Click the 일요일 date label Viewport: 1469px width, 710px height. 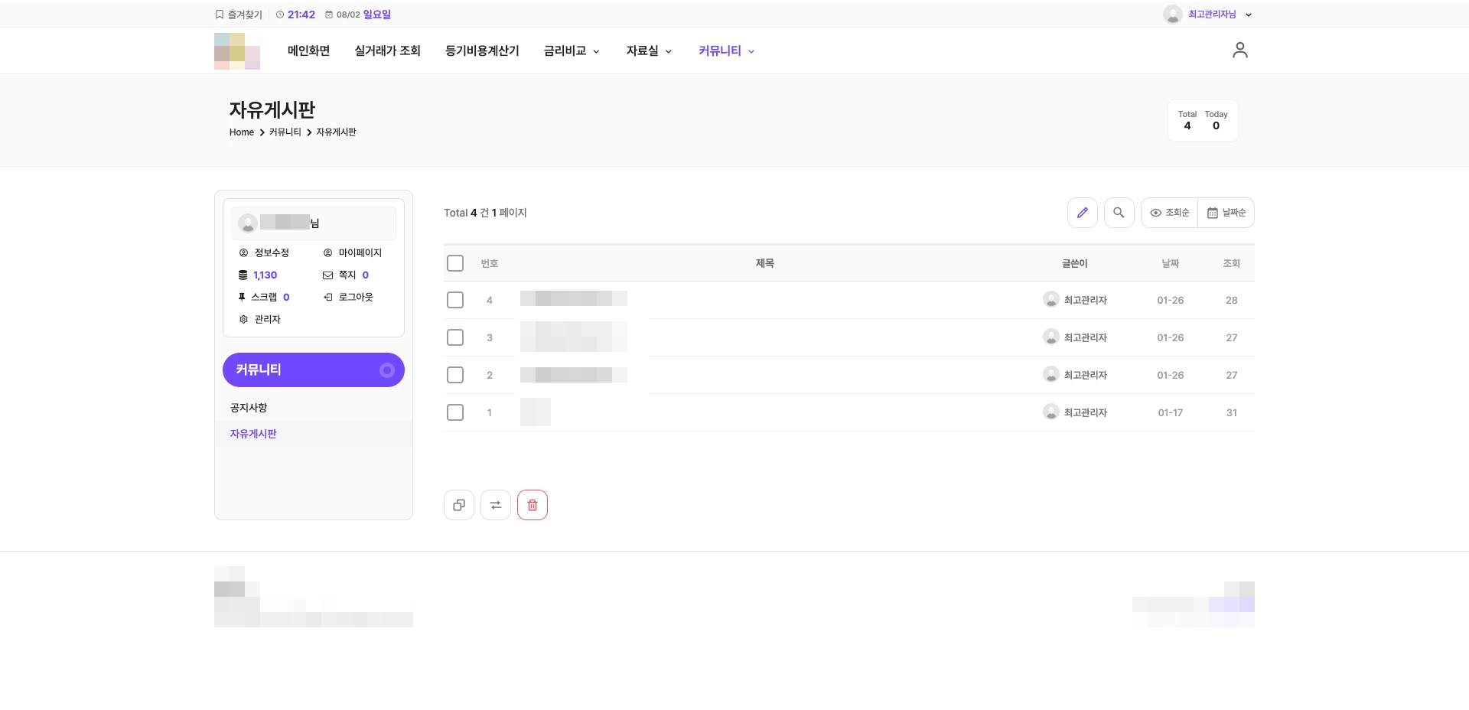376,15
